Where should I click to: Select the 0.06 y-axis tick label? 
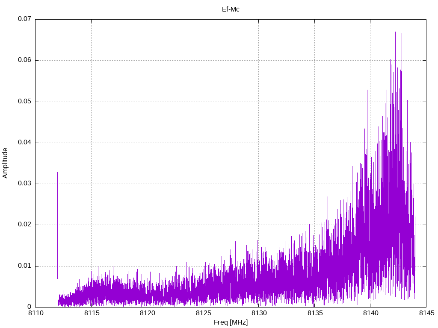pos(24,60)
